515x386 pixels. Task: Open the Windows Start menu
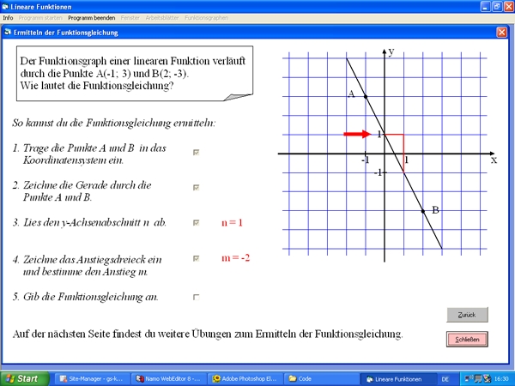click(23, 378)
